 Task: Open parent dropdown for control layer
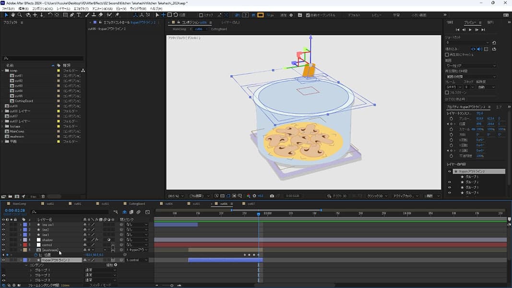pos(136,245)
